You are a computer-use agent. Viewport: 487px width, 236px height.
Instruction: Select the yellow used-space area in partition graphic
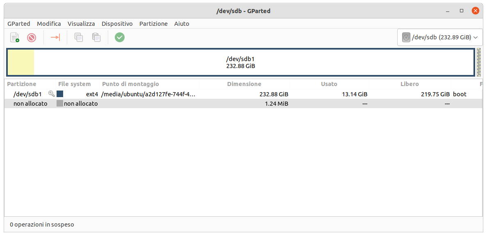[x=21, y=62]
